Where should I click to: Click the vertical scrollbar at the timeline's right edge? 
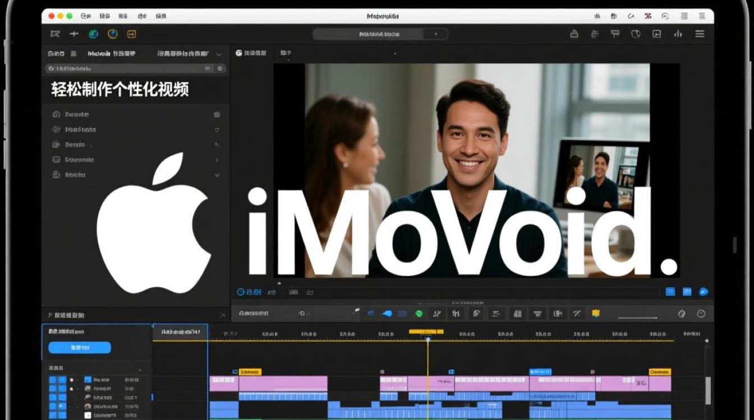[707, 390]
